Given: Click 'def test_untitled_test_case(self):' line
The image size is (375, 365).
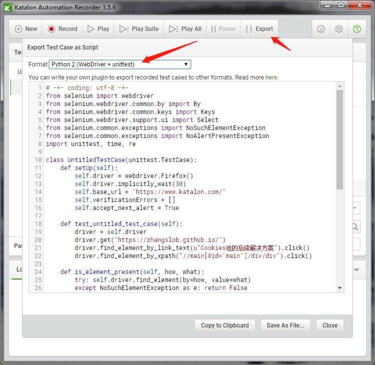Looking at the screenshot, I should pyautogui.click(x=121, y=224).
